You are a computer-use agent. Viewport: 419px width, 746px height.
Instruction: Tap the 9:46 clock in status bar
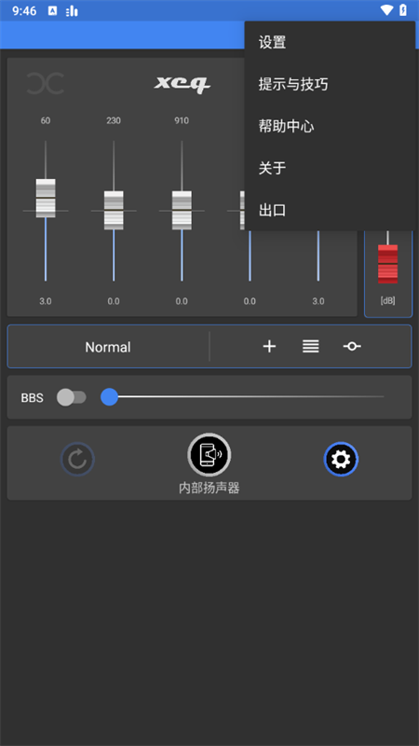(x=24, y=11)
